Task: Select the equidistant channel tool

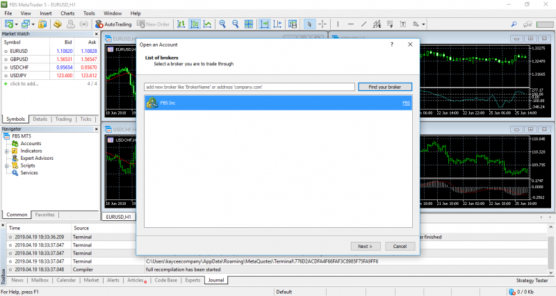Action: (377, 24)
